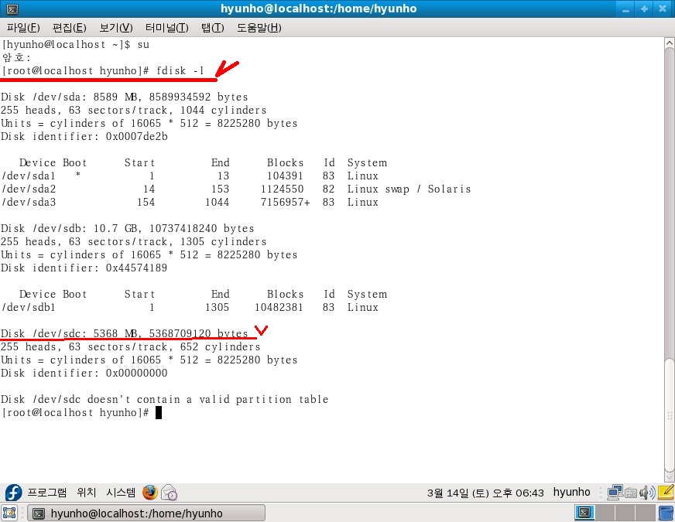Open the 편집(E) menu
The height and width of the screenshot is (522, 675).
[x=70, y=28]
